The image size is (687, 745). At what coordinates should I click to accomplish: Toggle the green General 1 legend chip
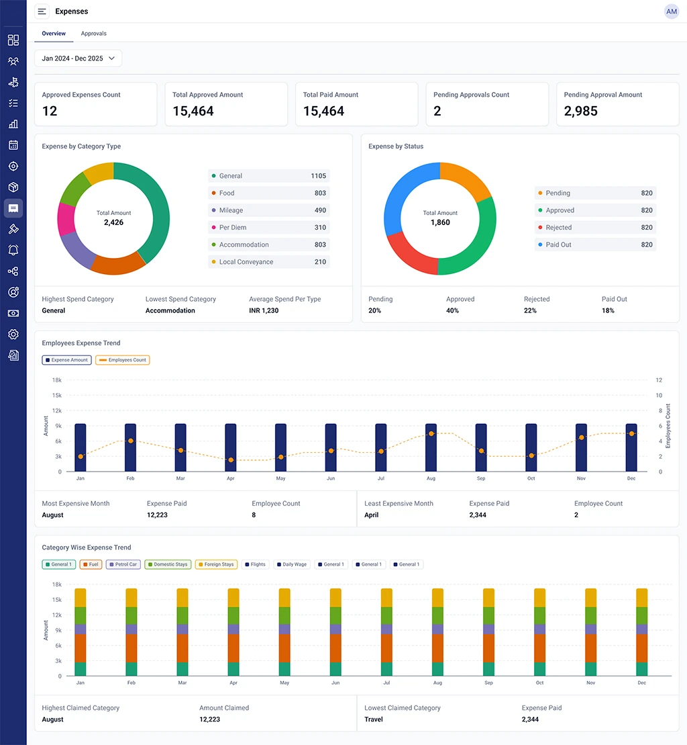pos(59,564)
